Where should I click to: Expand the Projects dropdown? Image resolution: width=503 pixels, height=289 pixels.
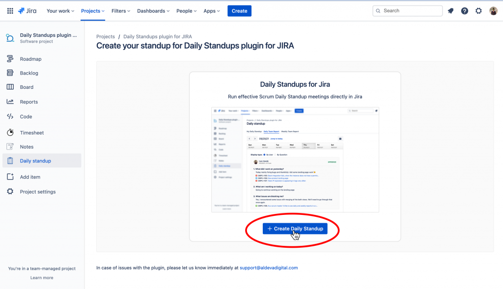pyautogui.click(x=93, y=11)
